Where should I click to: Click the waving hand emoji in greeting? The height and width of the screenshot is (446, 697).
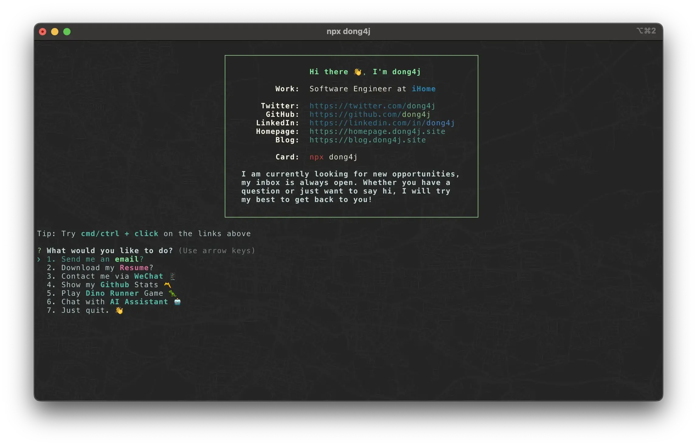click(358, 72)
